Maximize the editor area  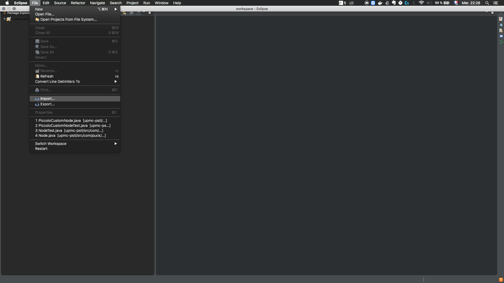(492, 12)
